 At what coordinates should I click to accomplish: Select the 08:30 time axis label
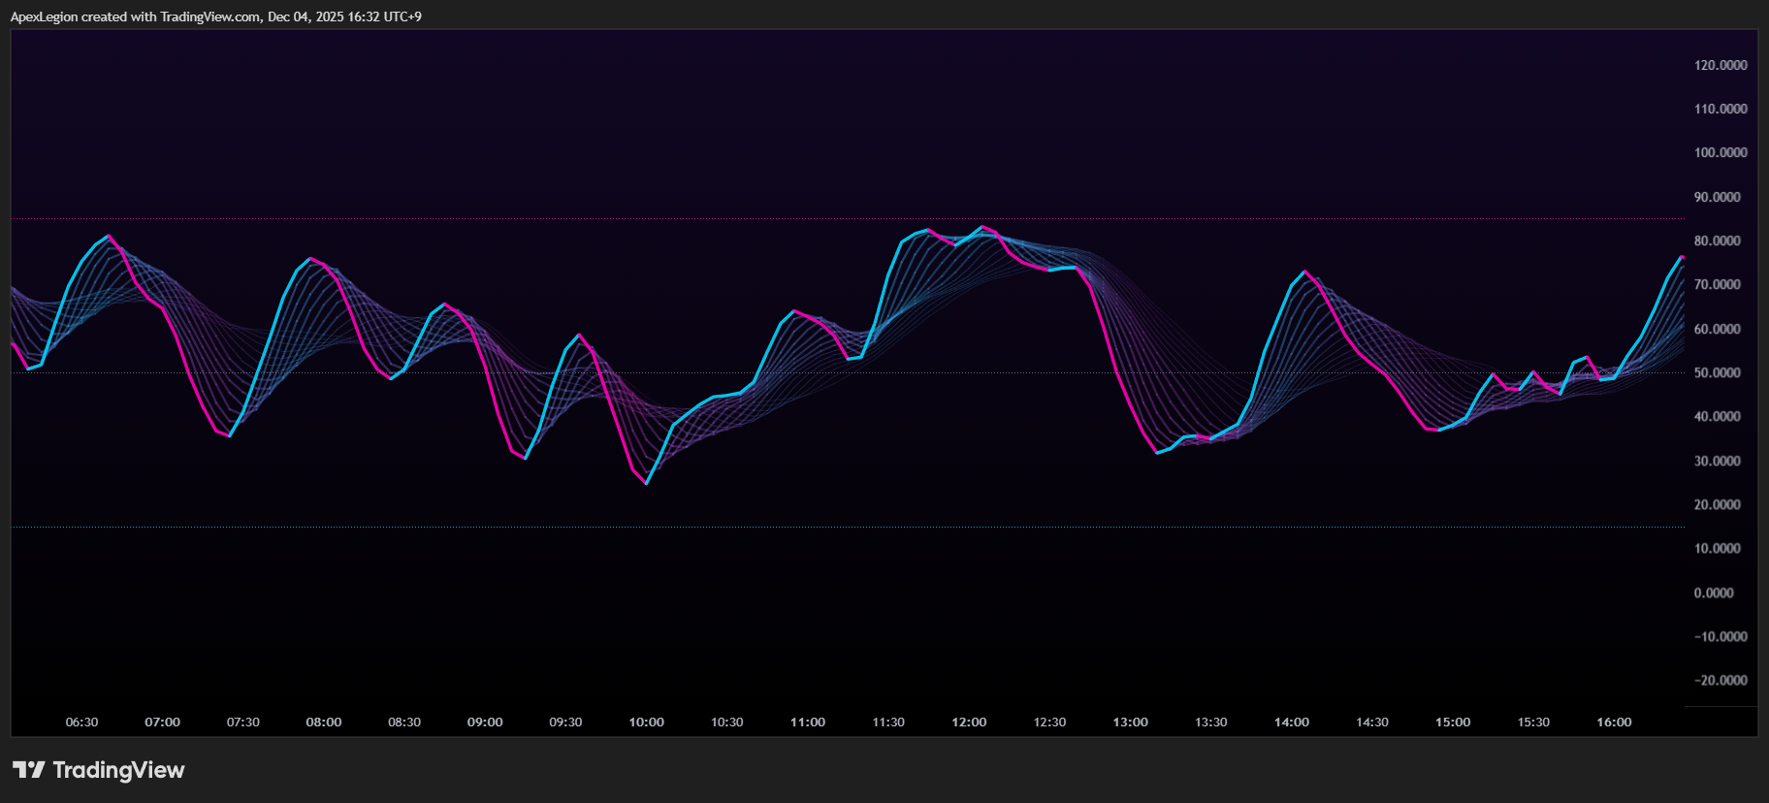click(404, 722)
